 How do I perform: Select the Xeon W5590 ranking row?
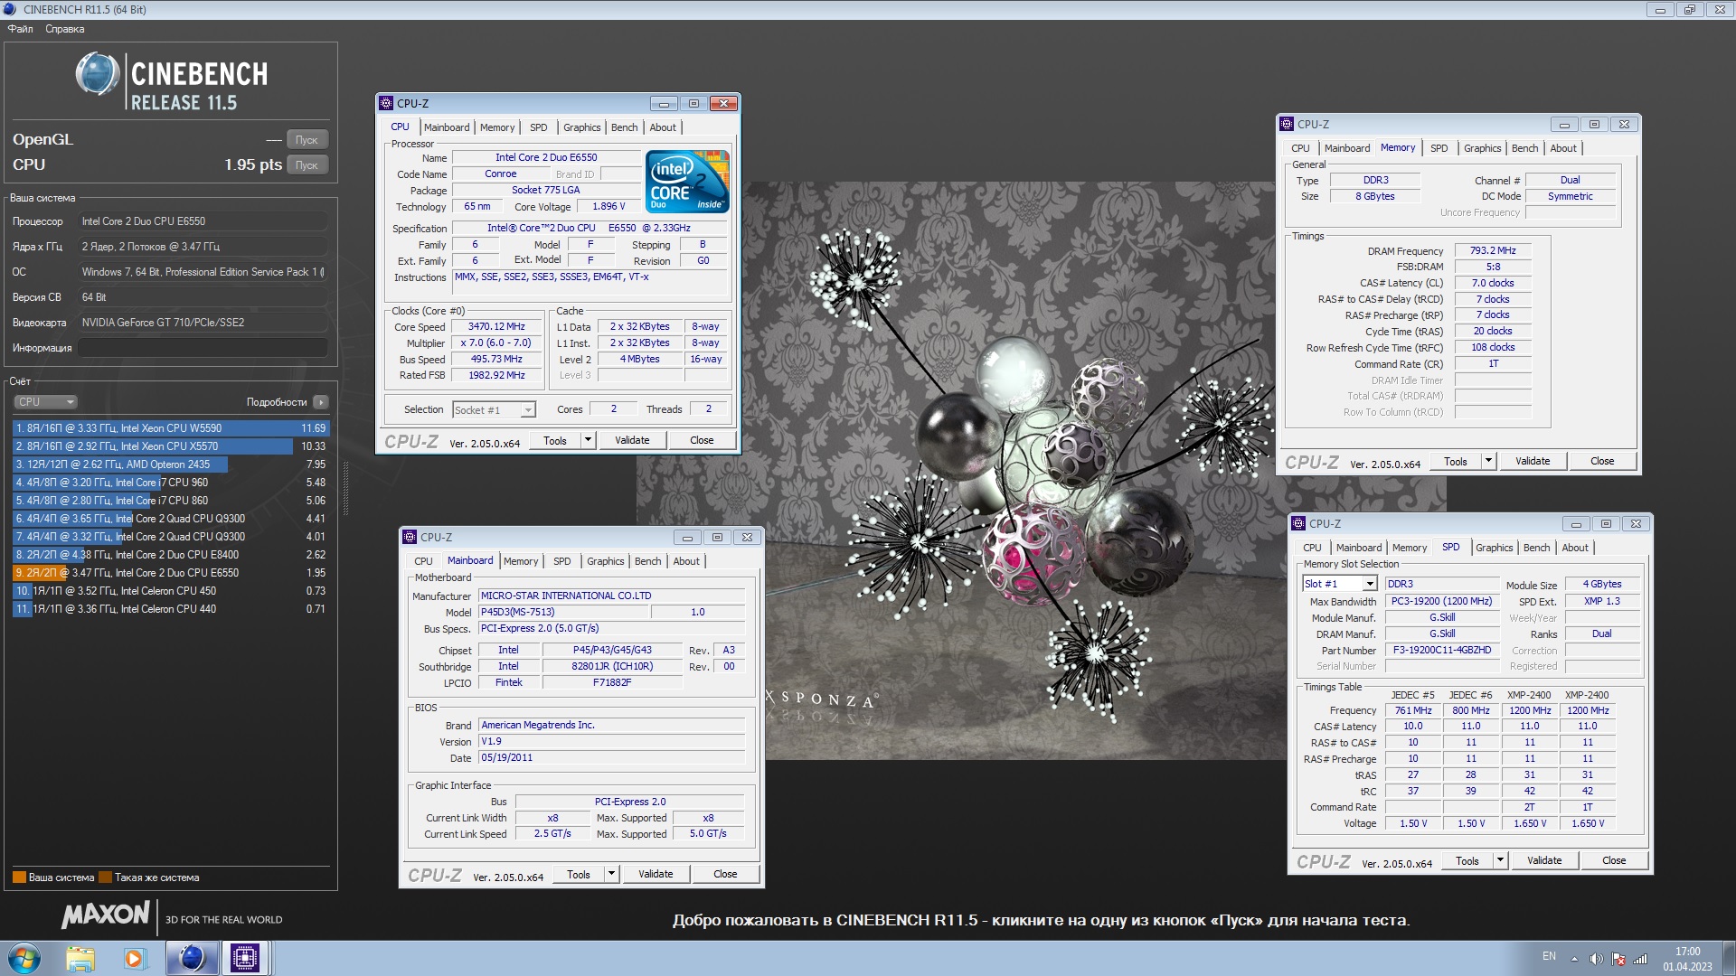pos(170,428)
